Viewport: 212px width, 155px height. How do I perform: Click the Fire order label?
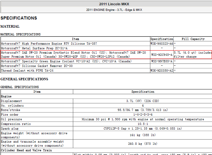click(x=10, y=115)
